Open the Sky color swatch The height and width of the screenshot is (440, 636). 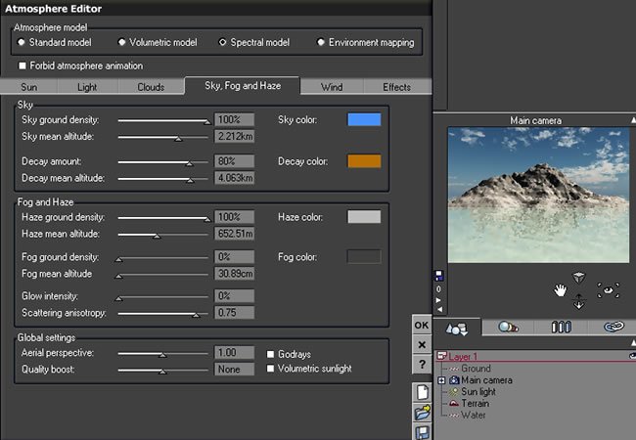click(x=364, y=119)
